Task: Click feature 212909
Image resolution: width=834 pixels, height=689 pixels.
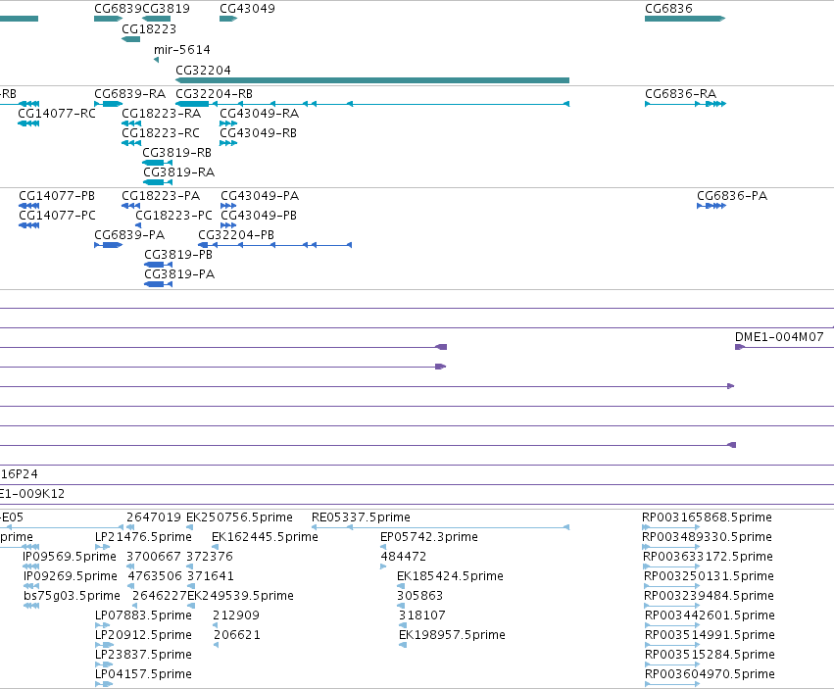Action: [x=216, y=625]
